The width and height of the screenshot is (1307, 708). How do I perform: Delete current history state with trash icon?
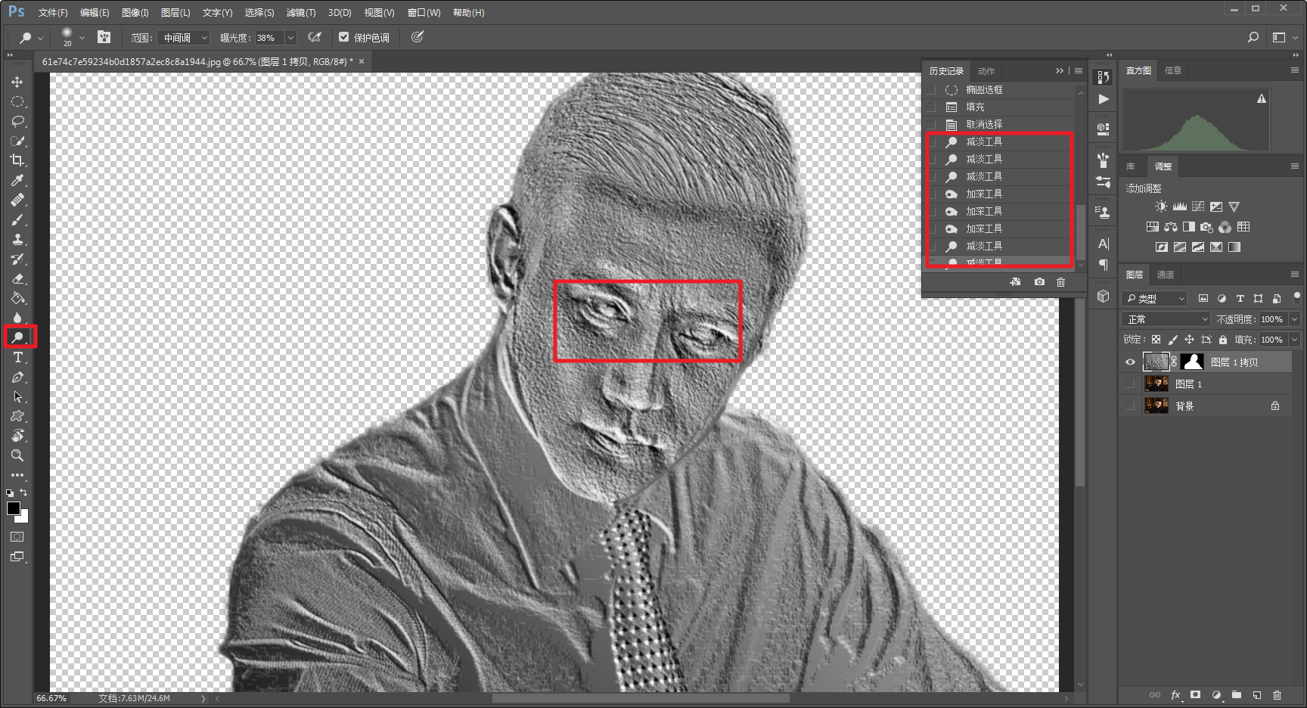point(1060,281)
